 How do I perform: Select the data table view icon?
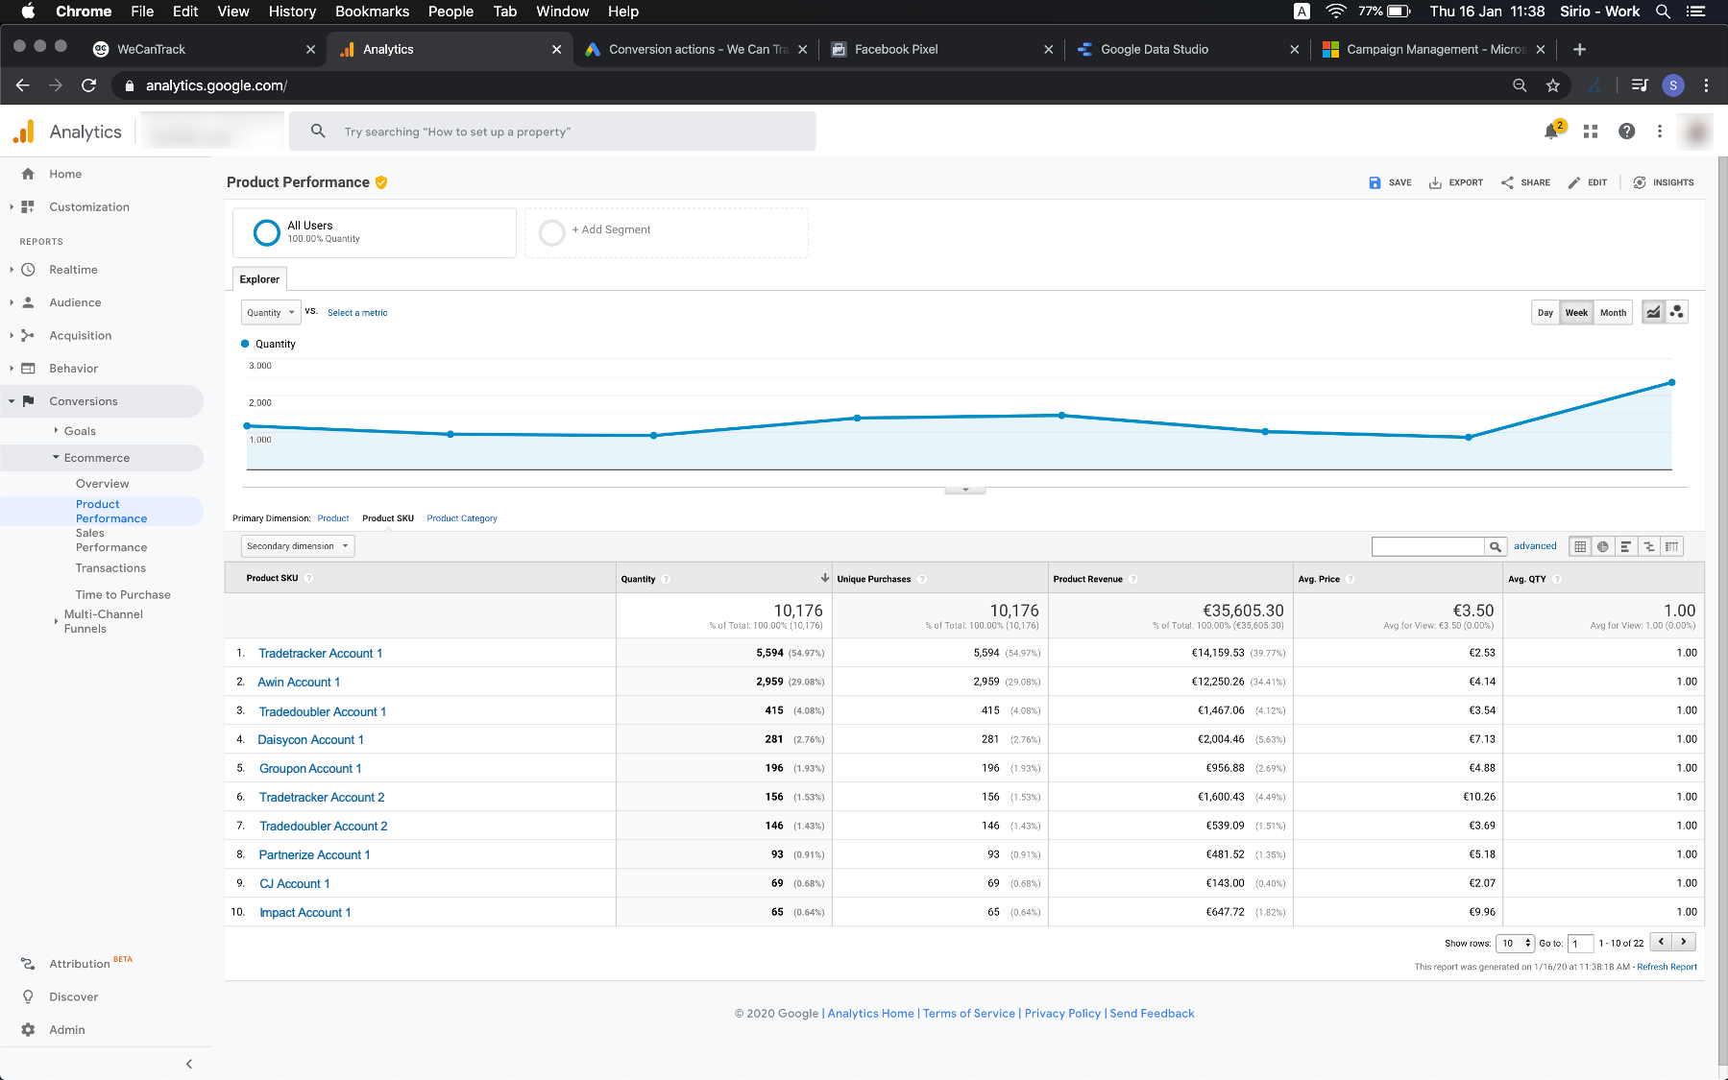(1580, 546)
